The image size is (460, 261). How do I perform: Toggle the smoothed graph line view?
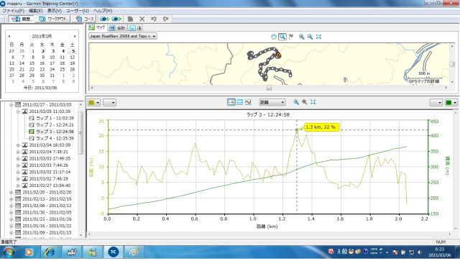(248, 102)
